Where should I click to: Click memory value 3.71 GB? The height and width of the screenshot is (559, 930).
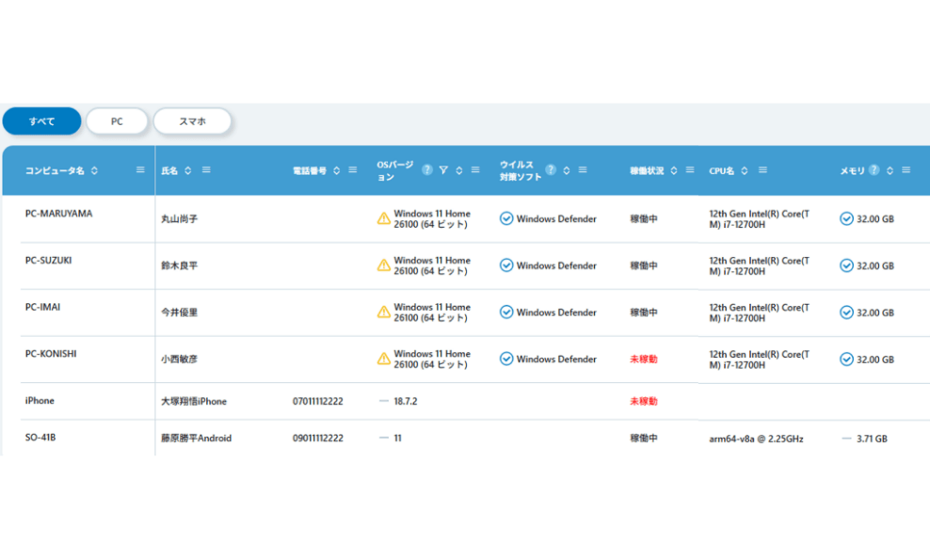[872, 439]
